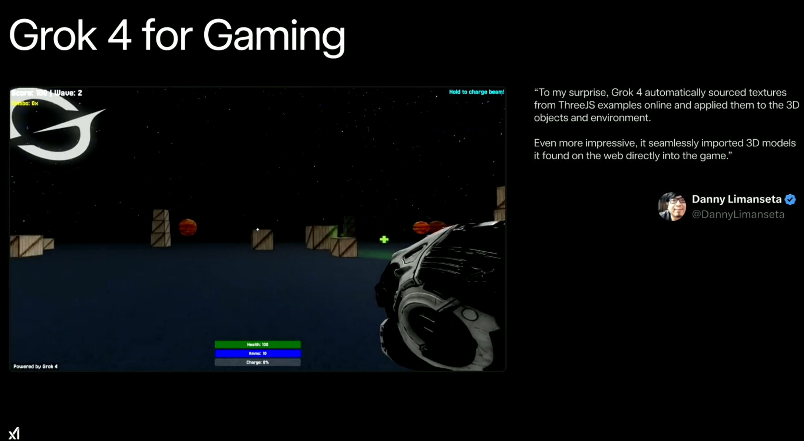Open the @DannyLimanseta handle
The height and width of the screenshot is (441, 804).
click(738, 214)
